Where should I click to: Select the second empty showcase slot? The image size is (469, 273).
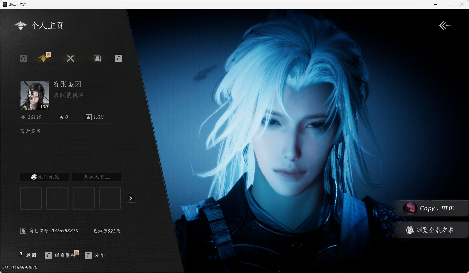tap(57, 199)
